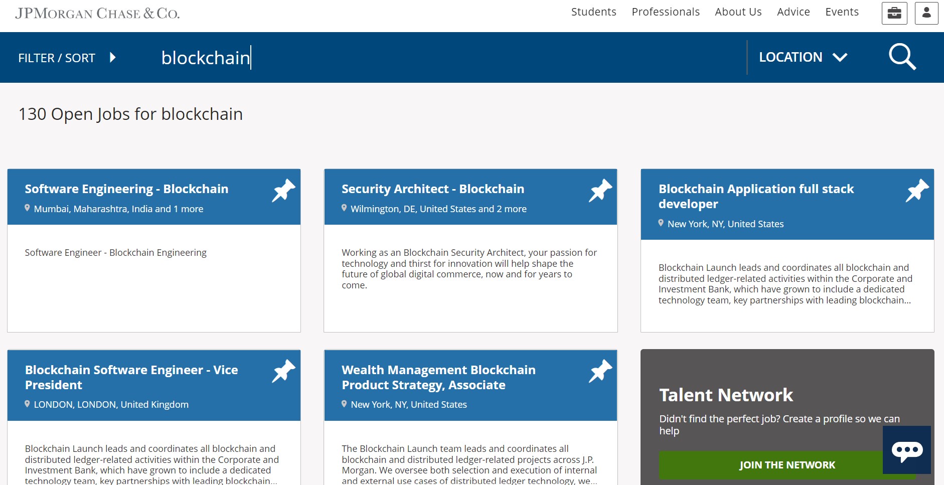Open the Students menu
944x485 pixels.
click(x=593, y=12)
